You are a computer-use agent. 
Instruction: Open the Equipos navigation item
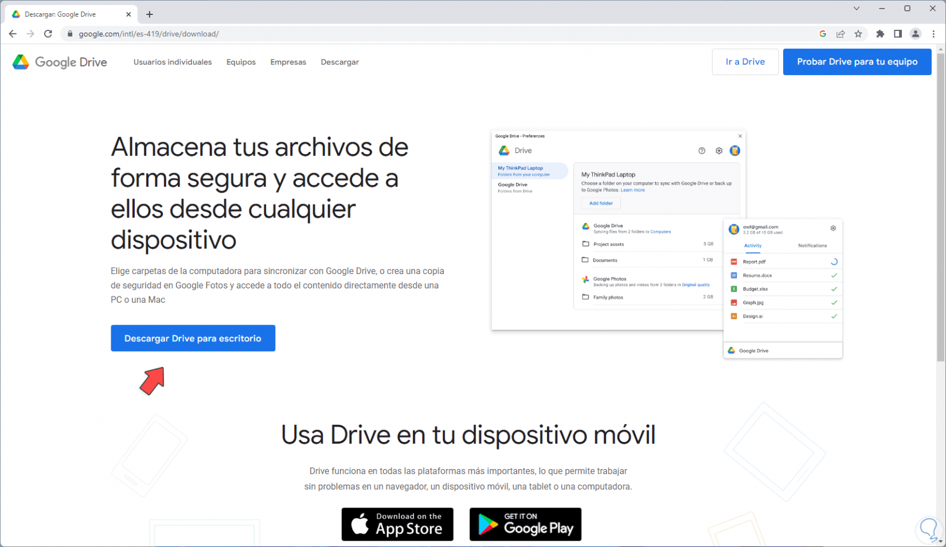click(x=241, y=62)
